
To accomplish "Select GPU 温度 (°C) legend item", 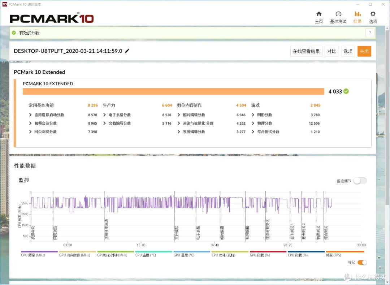I will (191, 254).
